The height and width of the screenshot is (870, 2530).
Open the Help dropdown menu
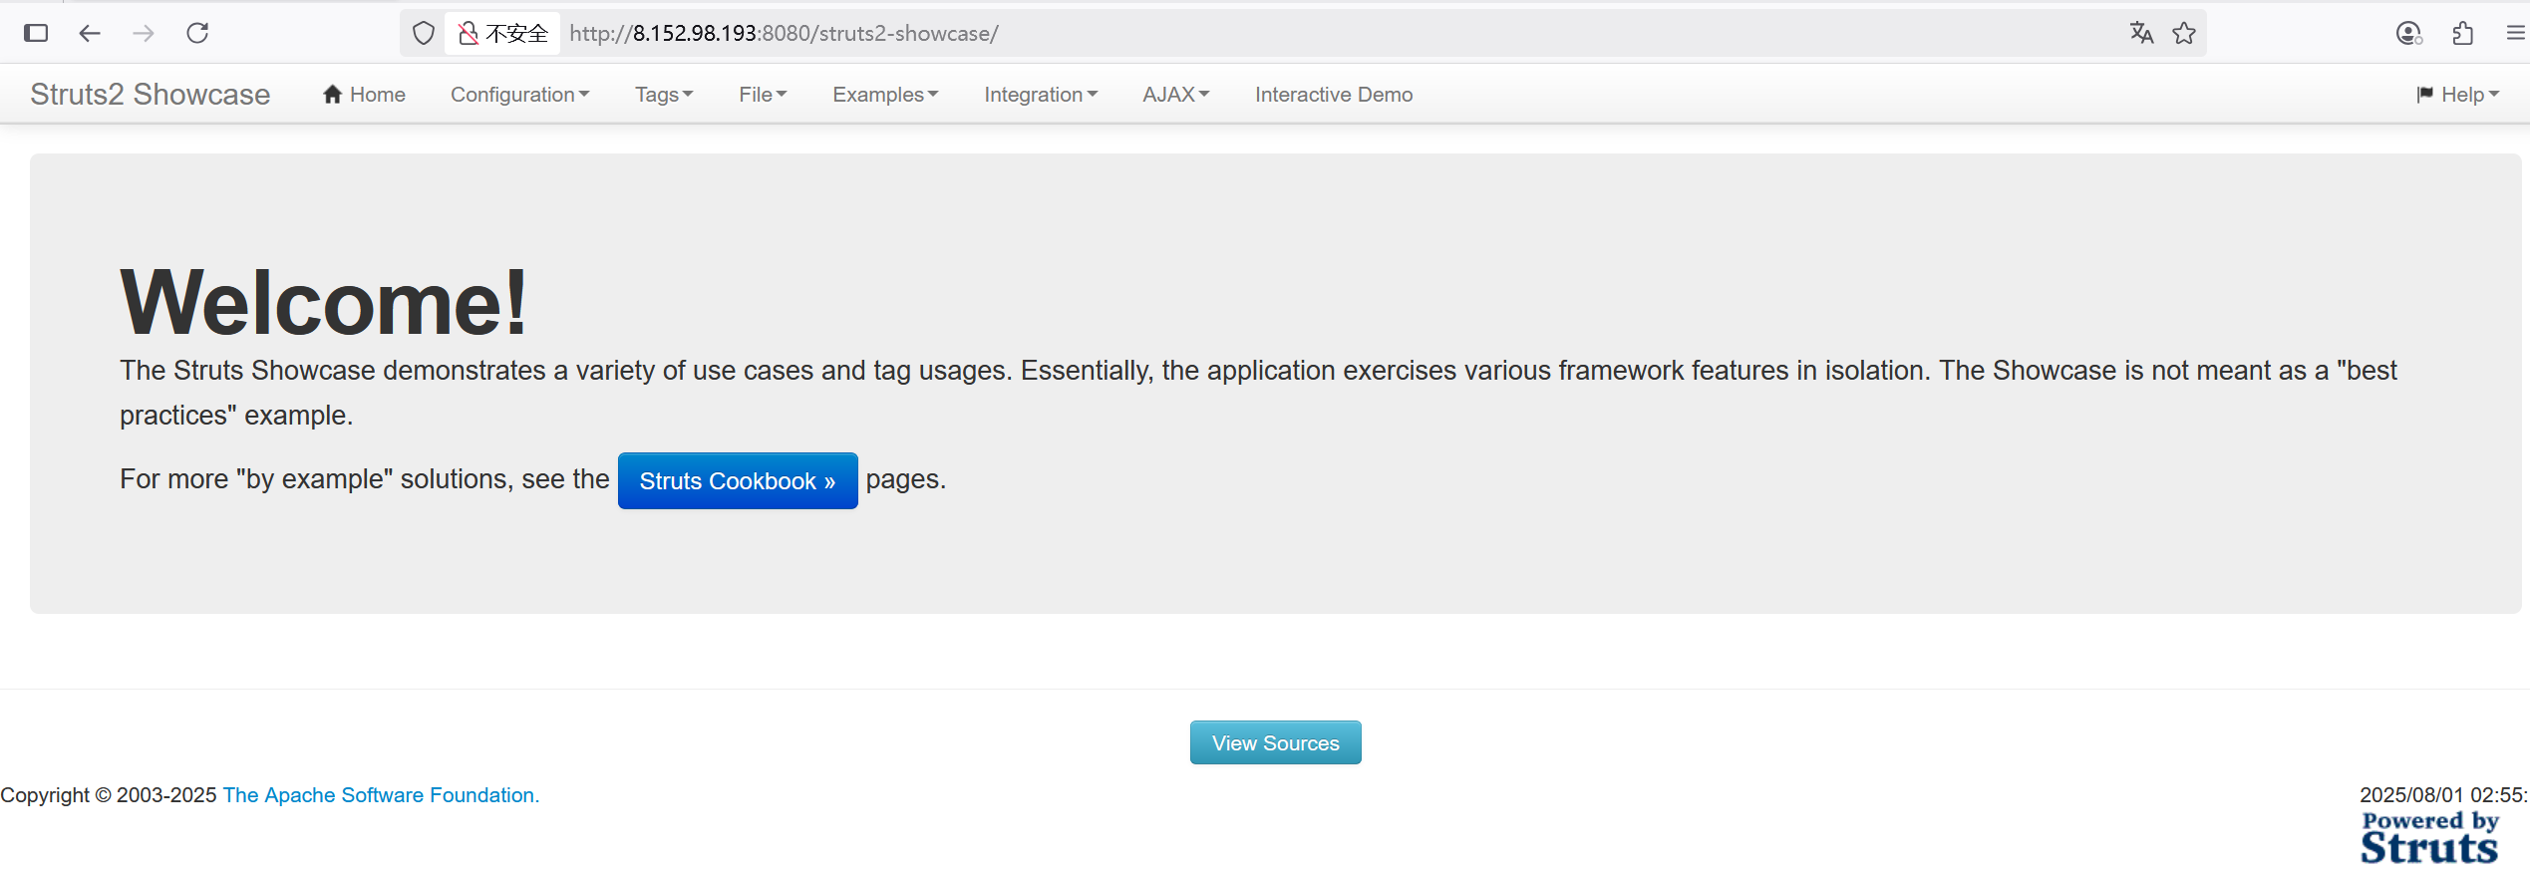click(x=2458, y=94)
